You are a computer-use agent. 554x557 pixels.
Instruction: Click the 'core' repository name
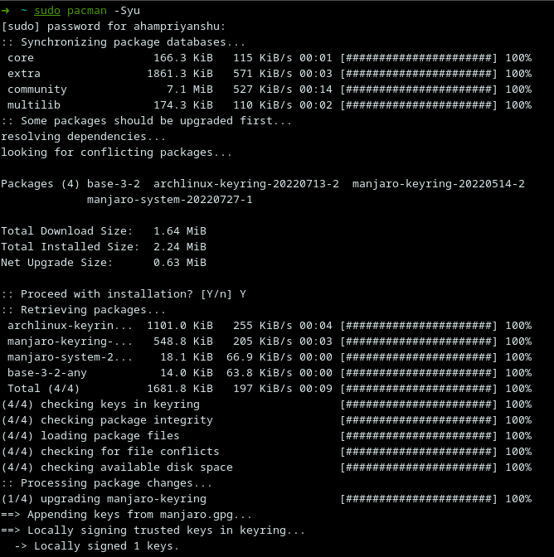[x=21, y=58]
